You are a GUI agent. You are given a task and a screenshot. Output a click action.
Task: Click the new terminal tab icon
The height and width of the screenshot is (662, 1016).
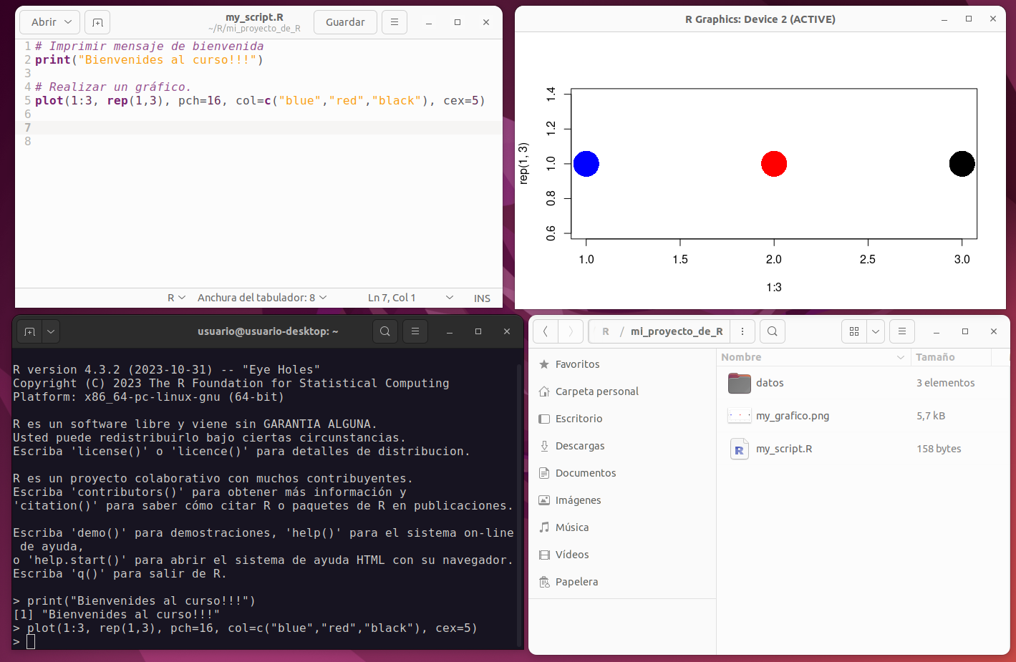coord(29,331)
